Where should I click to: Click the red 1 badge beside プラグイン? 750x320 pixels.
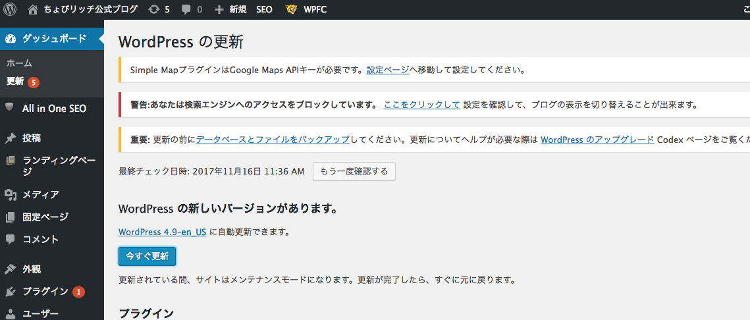click(79, 291)
